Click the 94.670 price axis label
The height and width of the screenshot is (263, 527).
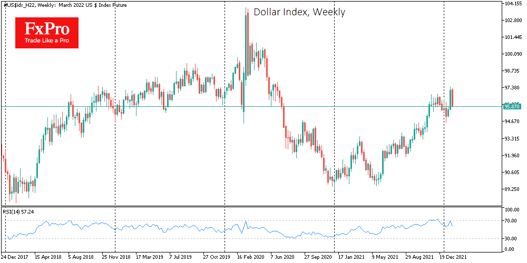[x=513, y=122]
